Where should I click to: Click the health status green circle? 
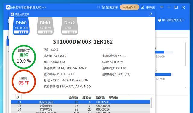click(x=24, y=57)
